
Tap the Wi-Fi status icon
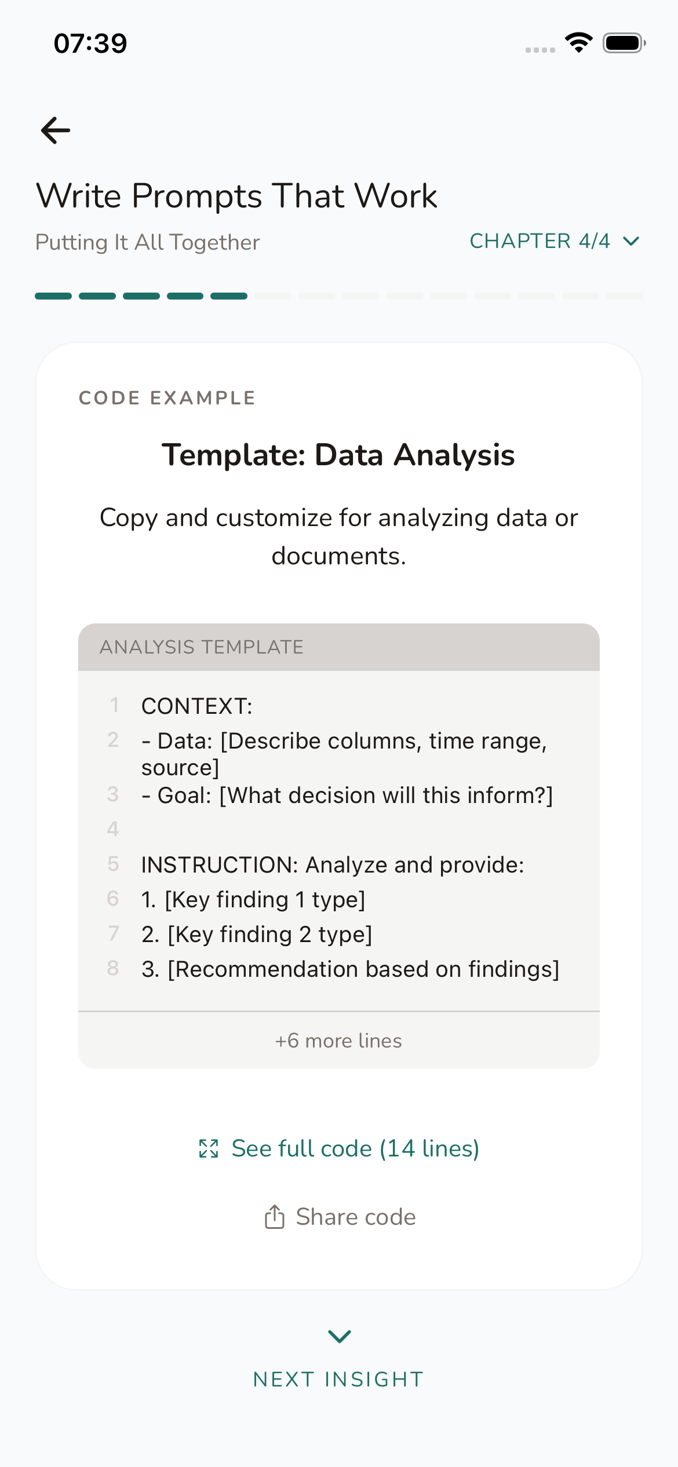(578, 43)
